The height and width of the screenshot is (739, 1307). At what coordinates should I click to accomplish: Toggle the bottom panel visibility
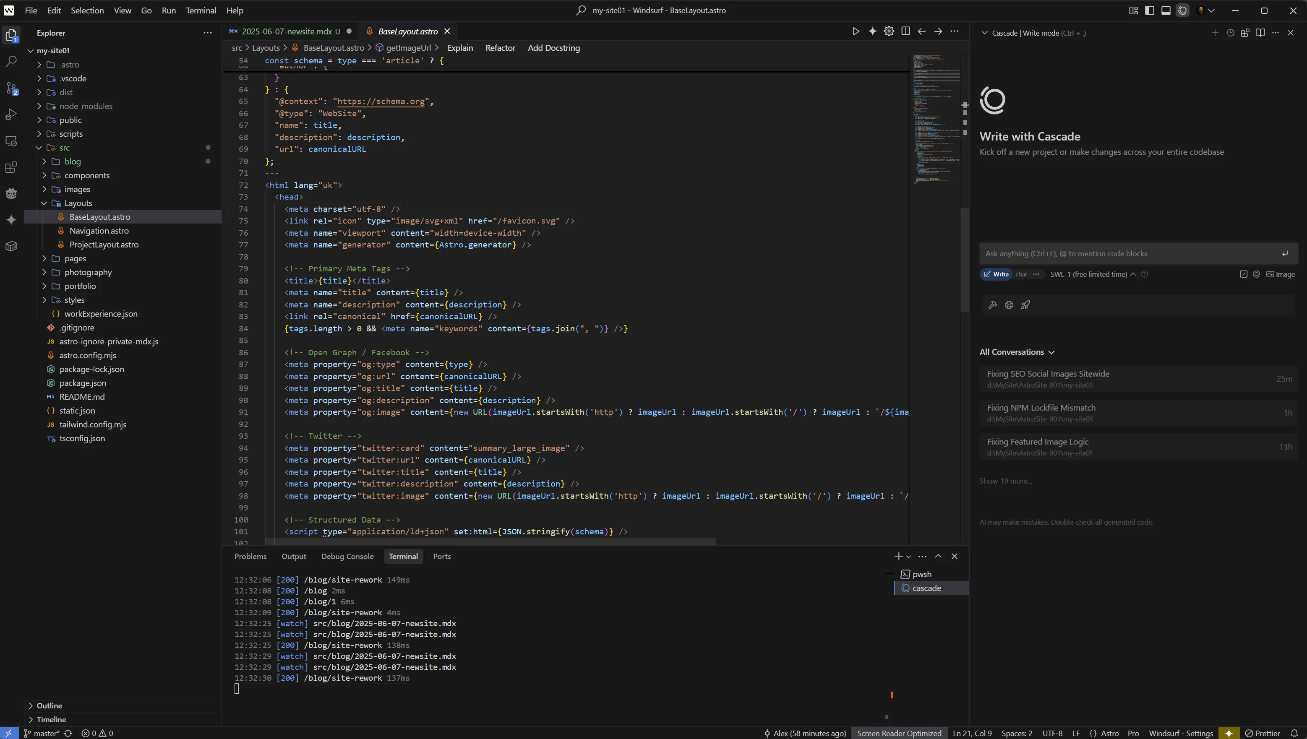(x=1166, y=10)
